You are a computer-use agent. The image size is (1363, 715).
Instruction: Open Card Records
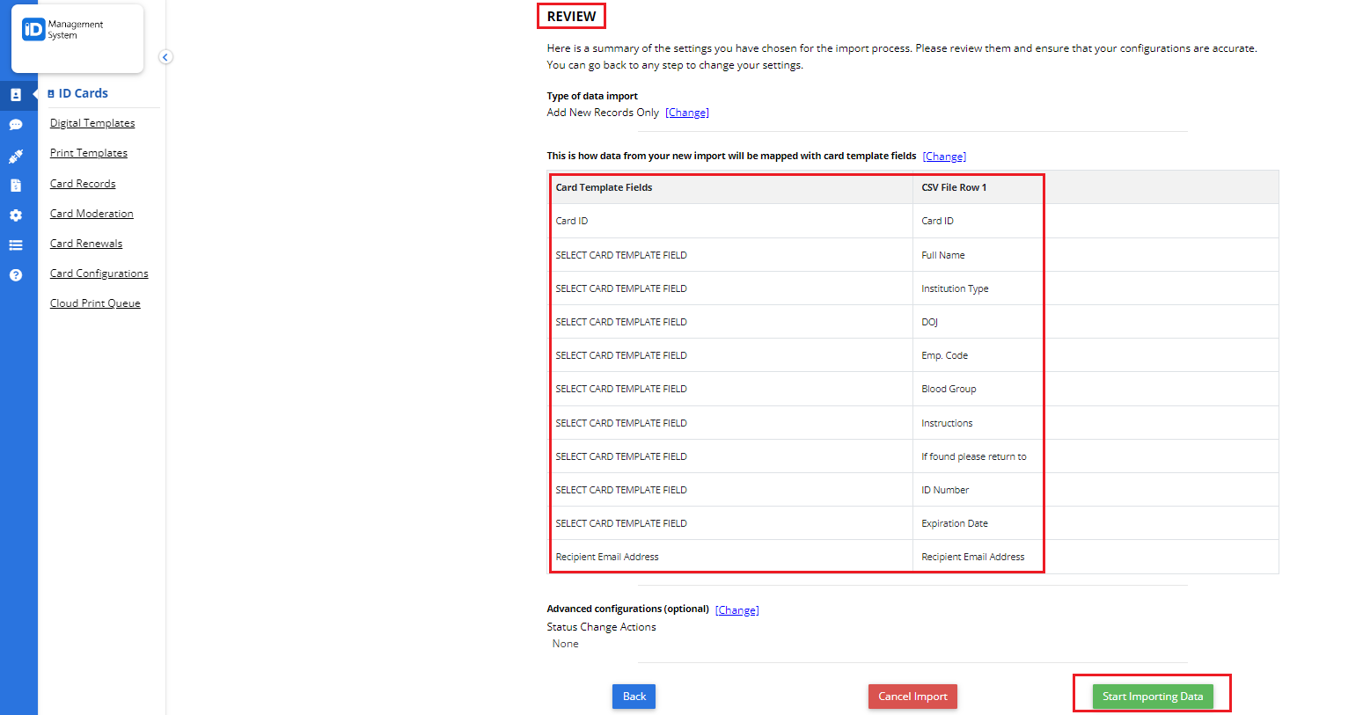pyautogui.click(x=83, y=184)
